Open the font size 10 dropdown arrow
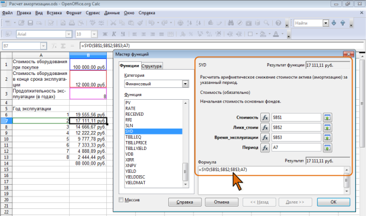This screenshot has width=366, height=216. 94,34
